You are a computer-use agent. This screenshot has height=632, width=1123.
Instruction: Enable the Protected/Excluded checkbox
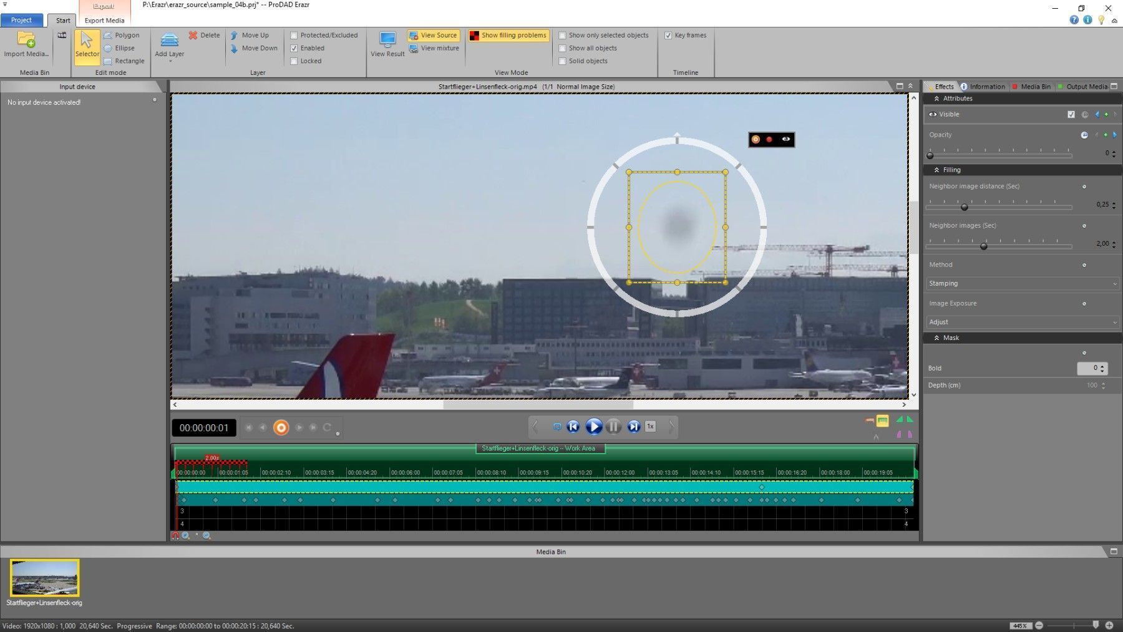(294, 36)
